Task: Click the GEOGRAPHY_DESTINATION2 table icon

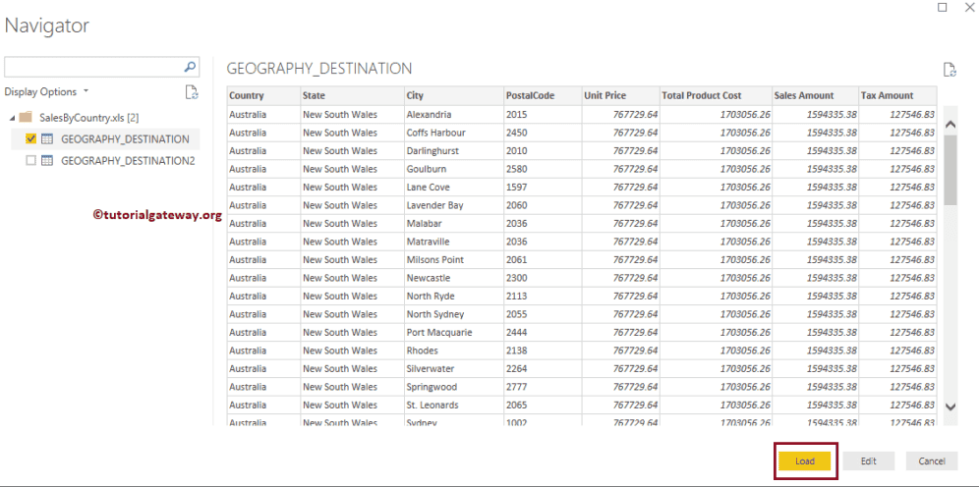Action: (x=46, y=160)
